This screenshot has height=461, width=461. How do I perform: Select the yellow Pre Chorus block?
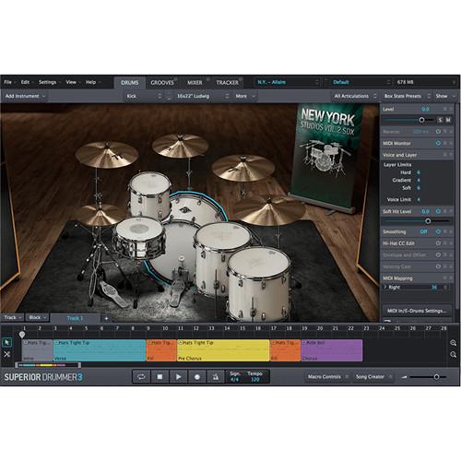pos(223,350)
